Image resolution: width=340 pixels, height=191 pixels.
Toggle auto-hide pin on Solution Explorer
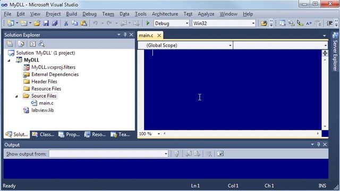tap(125, 34)
